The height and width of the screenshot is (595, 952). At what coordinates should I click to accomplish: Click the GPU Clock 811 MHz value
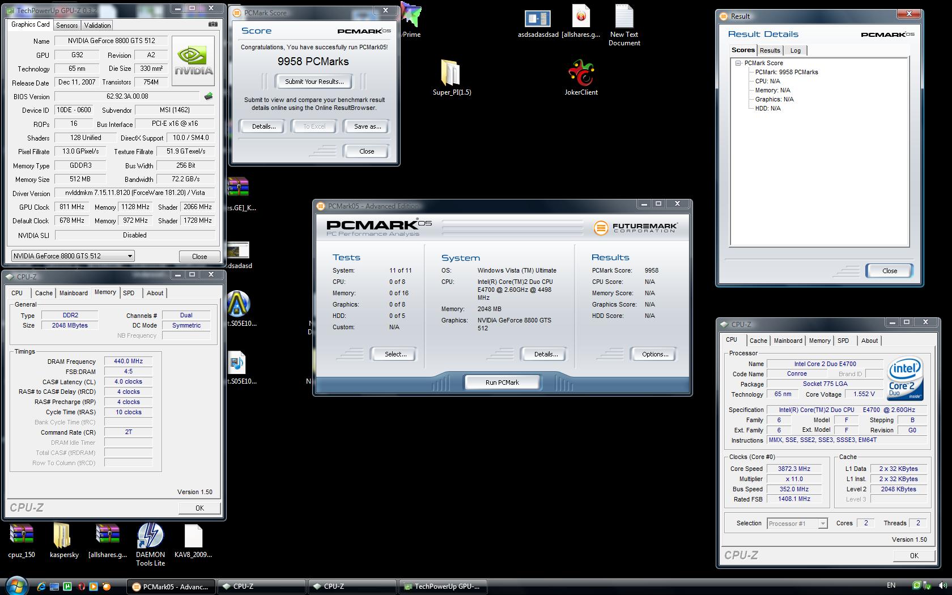point(72,207)
